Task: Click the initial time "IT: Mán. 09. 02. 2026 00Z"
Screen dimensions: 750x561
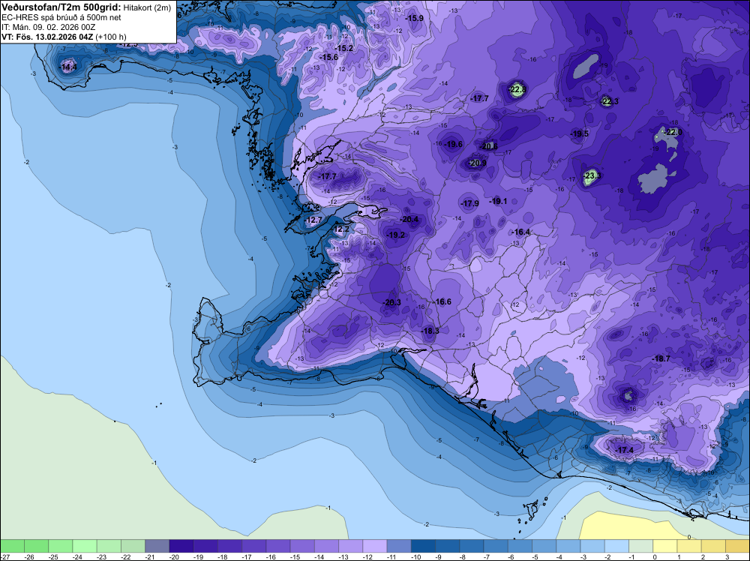Action: click(48, 27)
